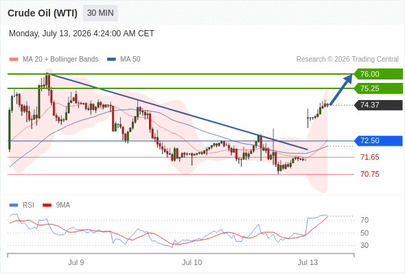Toggle the MA 50 legend label

[130, 60]
